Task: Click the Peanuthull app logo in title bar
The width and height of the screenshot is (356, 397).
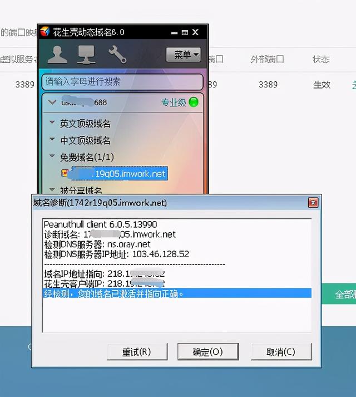Action: pos(45,32)
